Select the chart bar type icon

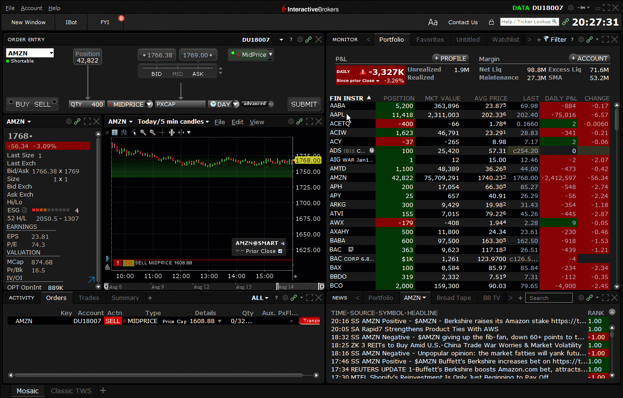coord(124,133)
